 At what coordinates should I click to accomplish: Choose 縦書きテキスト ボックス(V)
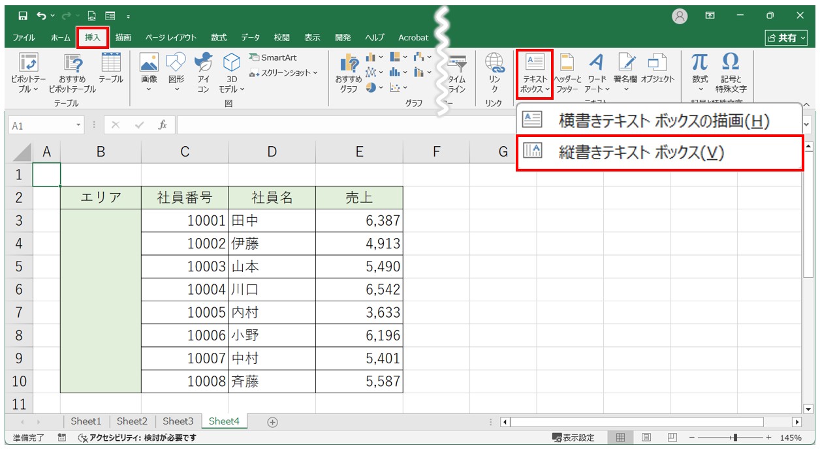pos(659,153)
